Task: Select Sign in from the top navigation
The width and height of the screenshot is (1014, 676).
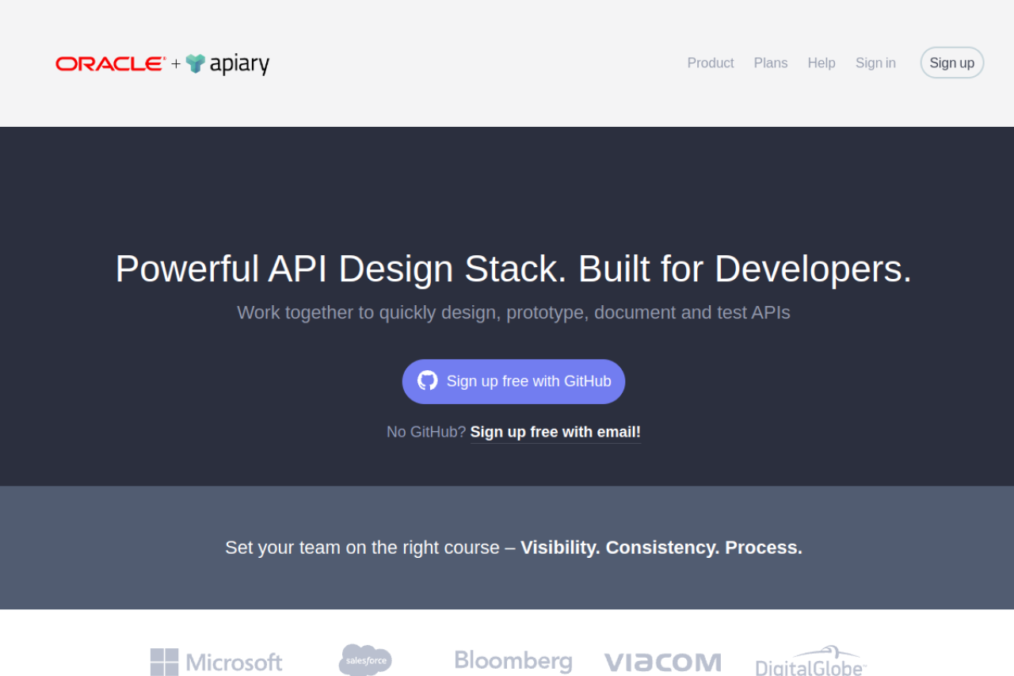Action: click(x=875, y=63)
